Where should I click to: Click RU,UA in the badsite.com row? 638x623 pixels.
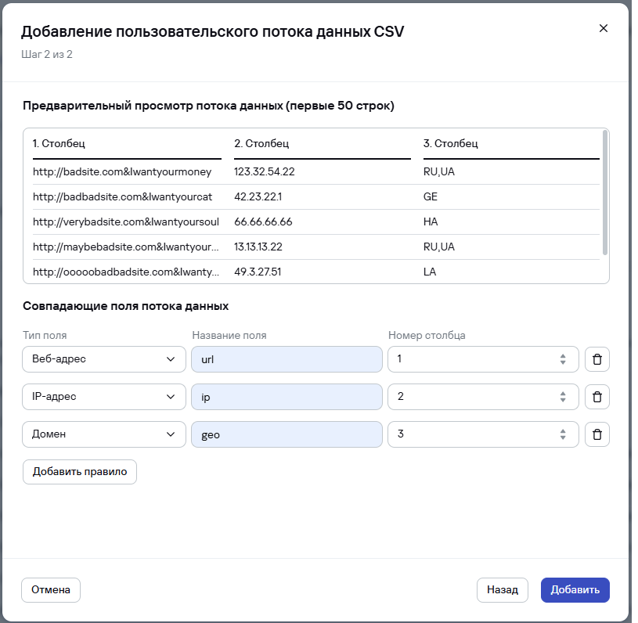(x=439, y=171)
